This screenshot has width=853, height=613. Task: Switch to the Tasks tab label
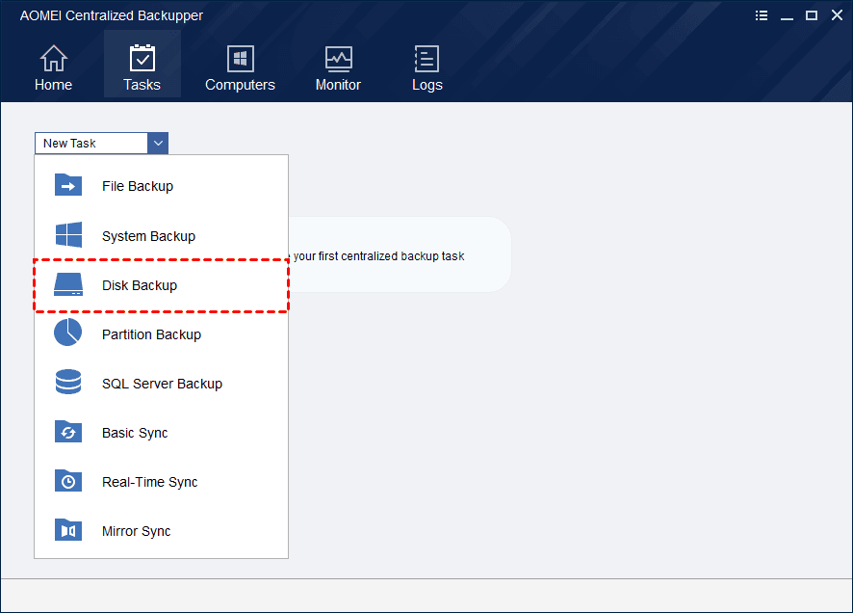[142, 85]
